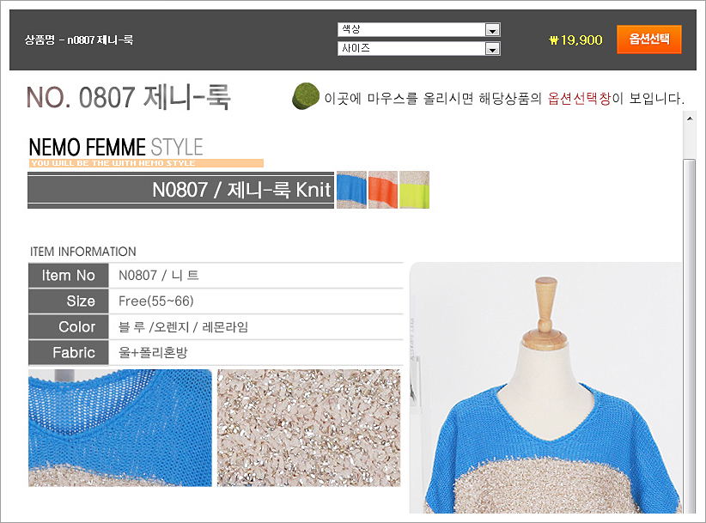Click the mannequin sweater product image

click(545, 388)
